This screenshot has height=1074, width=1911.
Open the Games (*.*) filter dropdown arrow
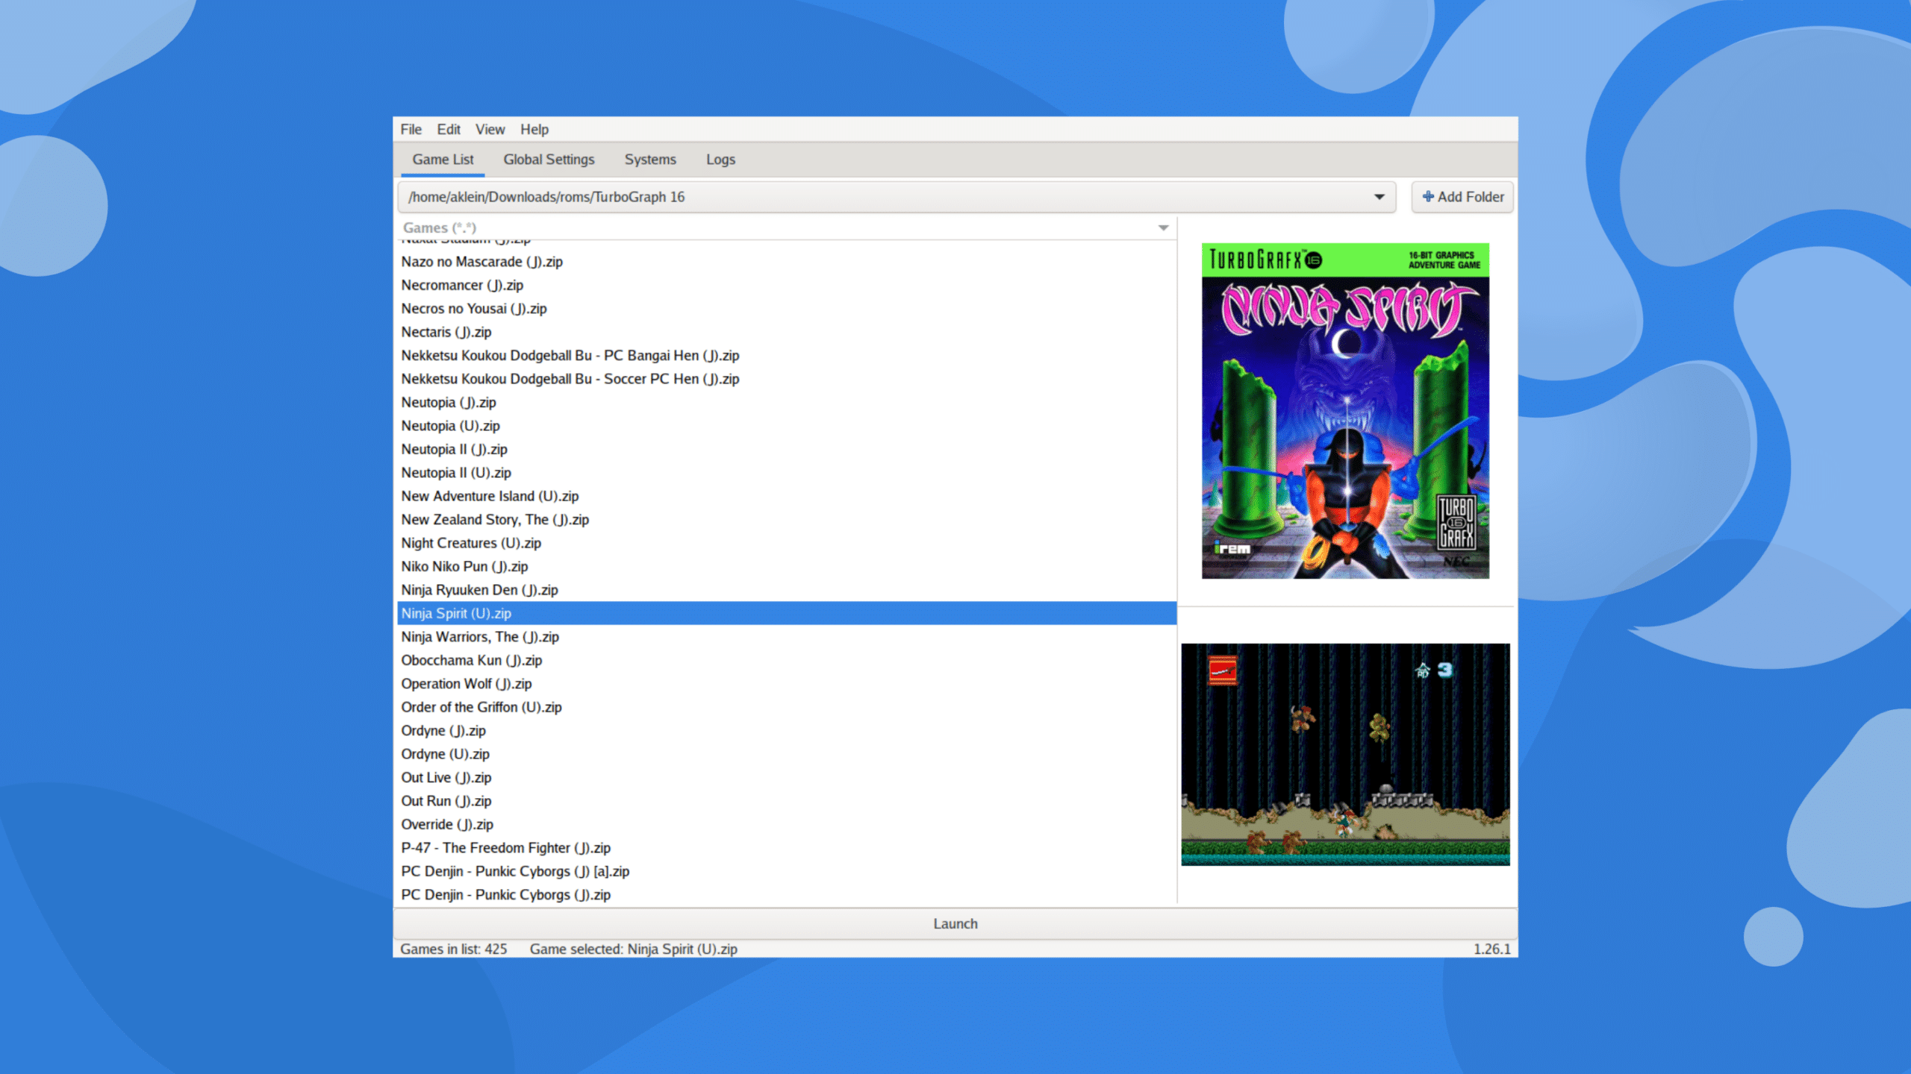(x=1163, y=227)
